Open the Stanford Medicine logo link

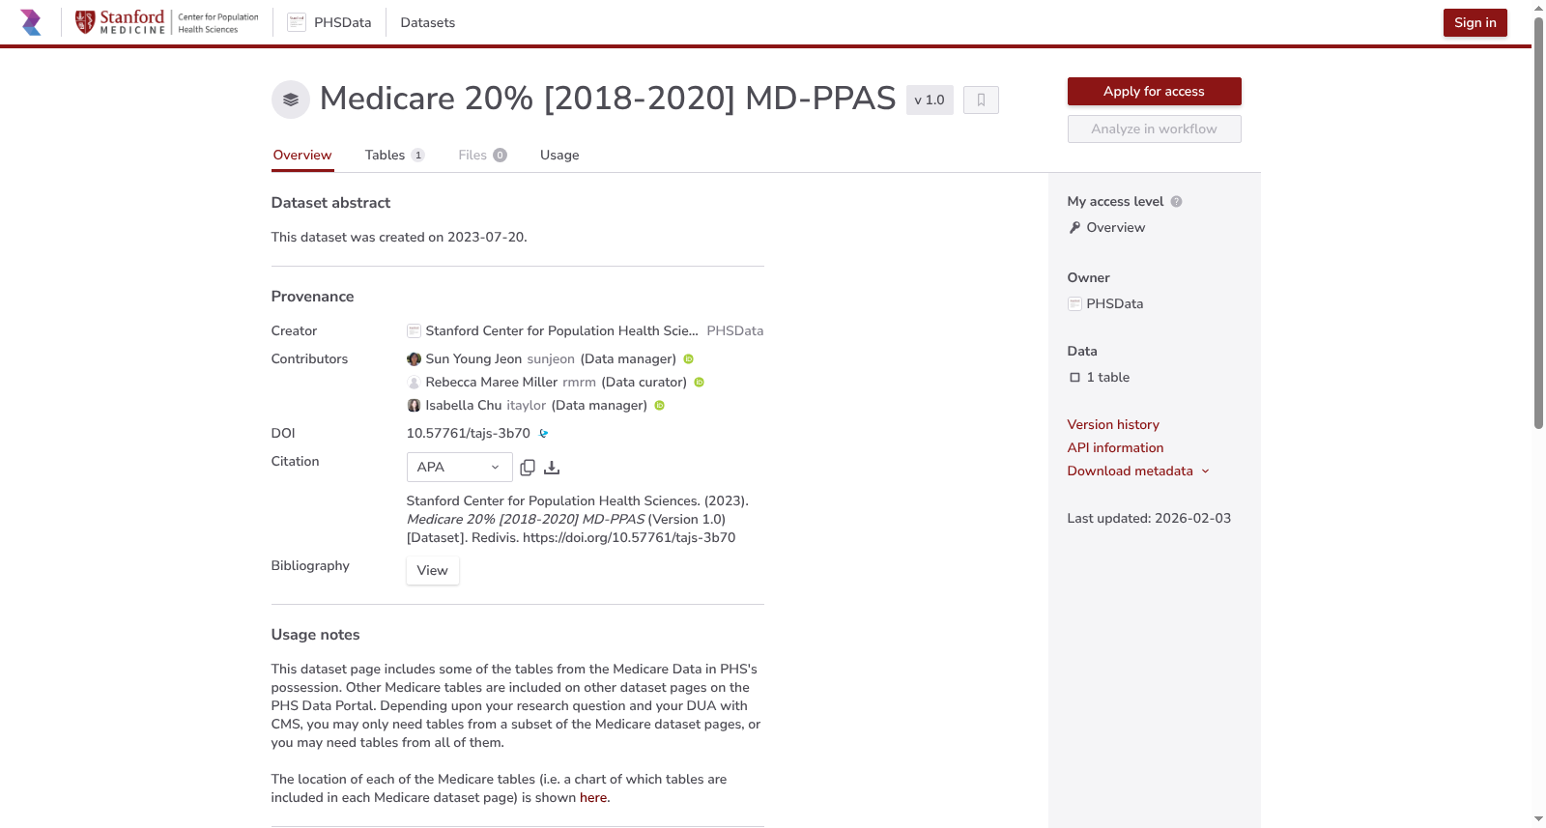click(167, 22)
